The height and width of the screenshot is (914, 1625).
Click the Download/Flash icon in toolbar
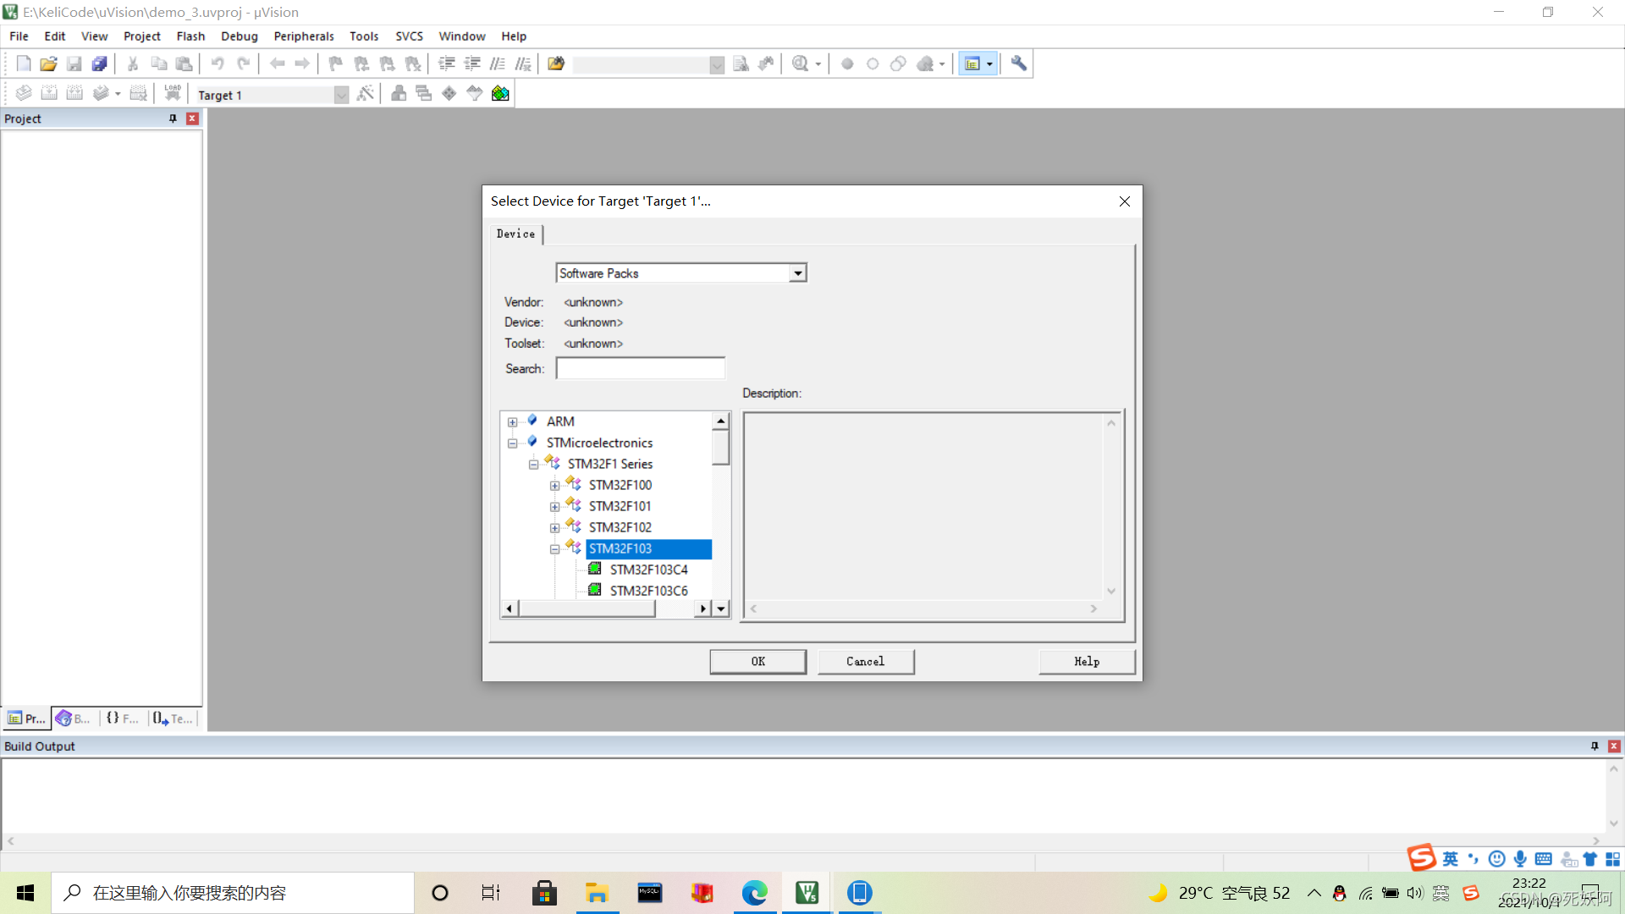click(172, 94)
